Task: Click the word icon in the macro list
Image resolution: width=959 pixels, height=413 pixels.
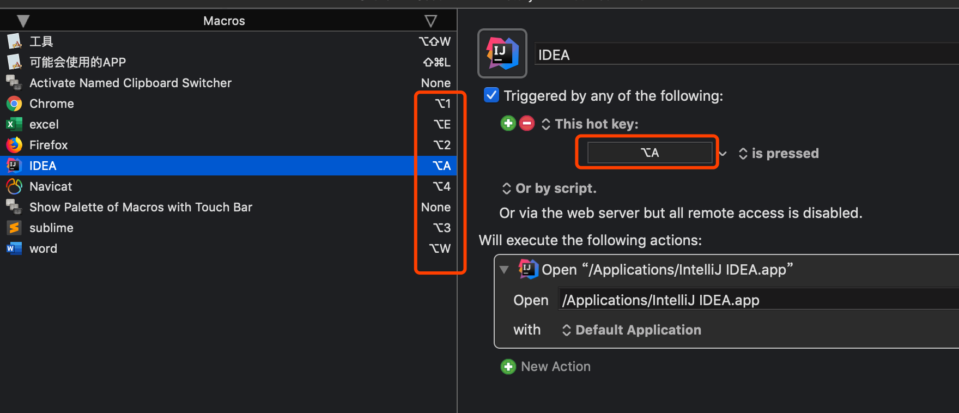Action: point(14,248)
